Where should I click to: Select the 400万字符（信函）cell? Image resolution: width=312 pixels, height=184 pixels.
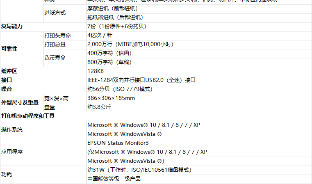click(x=109, y=53)
